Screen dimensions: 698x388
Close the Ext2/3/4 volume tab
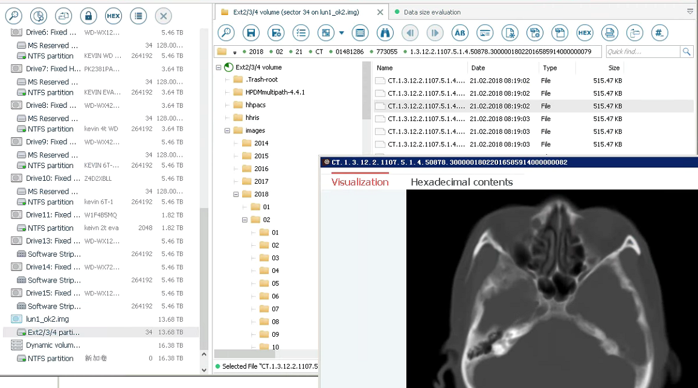pos(380,12)
